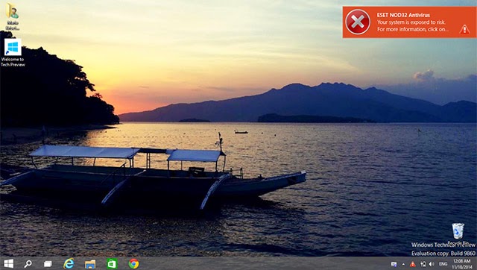Viewport: 477px width, 270px height.
Task: Open the network status tray icon
Action: coord(423,264)
